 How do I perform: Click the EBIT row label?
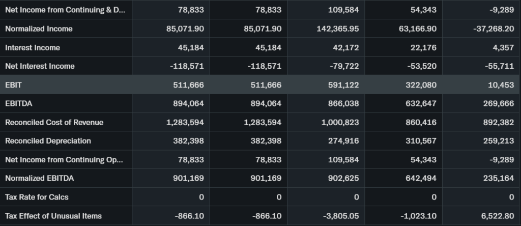[10, 85]
